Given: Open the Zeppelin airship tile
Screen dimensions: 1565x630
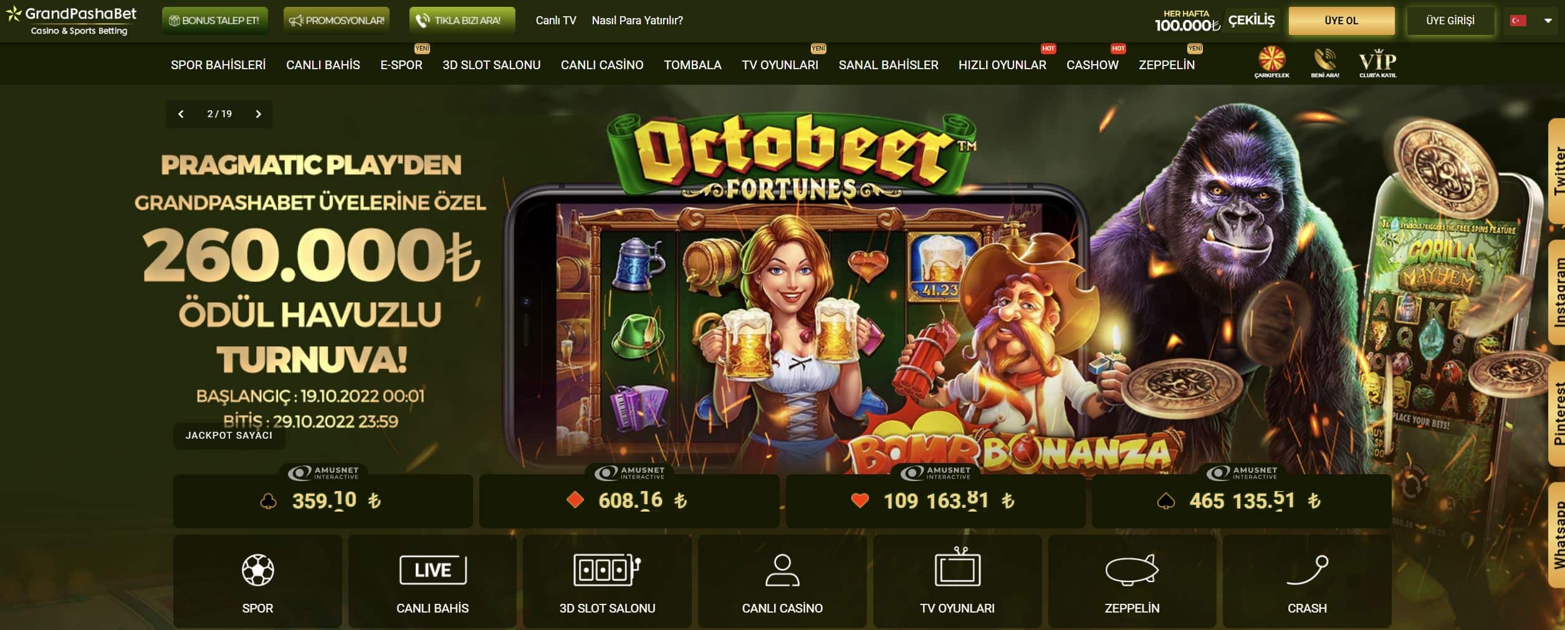Looking at the screenshot, I should pos(1132,581).
